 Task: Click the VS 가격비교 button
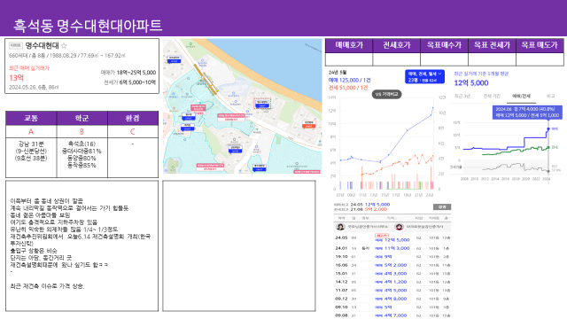pos(386,94)
